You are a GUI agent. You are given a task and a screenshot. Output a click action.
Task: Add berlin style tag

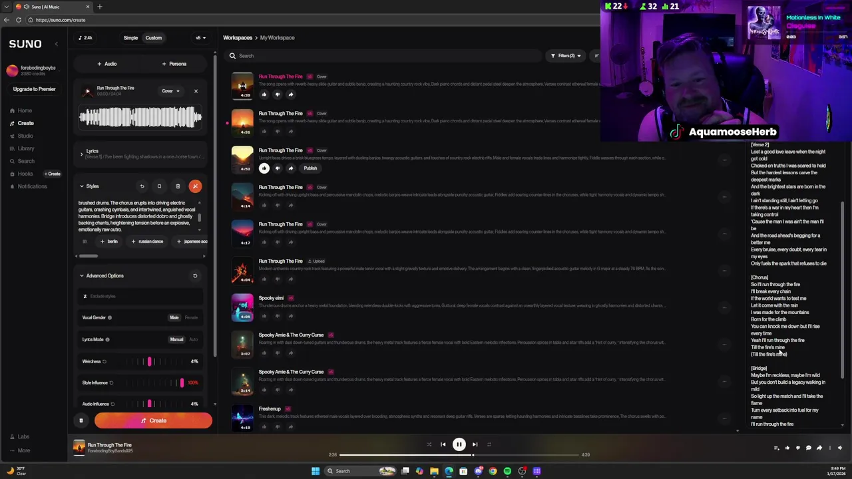point(109,241)
